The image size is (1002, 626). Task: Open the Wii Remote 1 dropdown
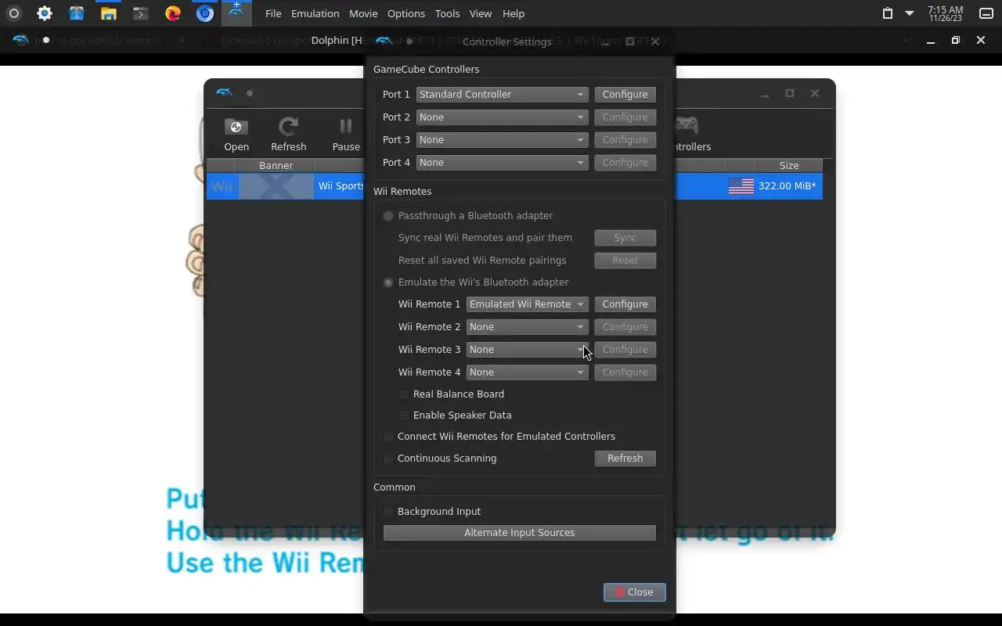pos(527,304)
